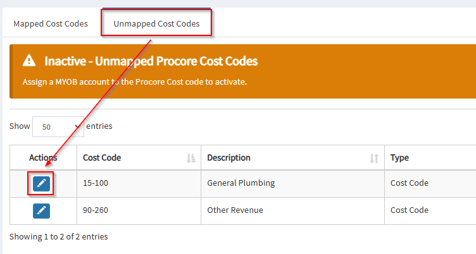The width and height of the screenshot is (476, 254).
Task: Sort table by Cost Code column icon
Action: pos(191,158)
